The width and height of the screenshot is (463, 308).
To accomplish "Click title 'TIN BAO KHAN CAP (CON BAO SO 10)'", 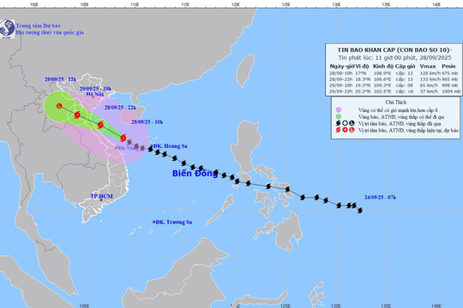I will 394,50.
